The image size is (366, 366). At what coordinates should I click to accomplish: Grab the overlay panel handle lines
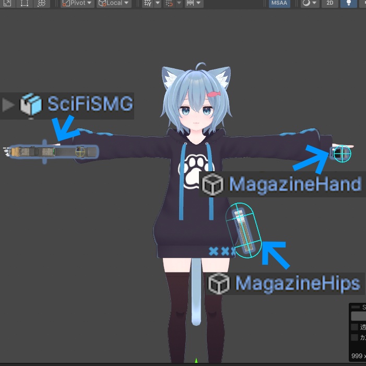[x=355, y=307]
